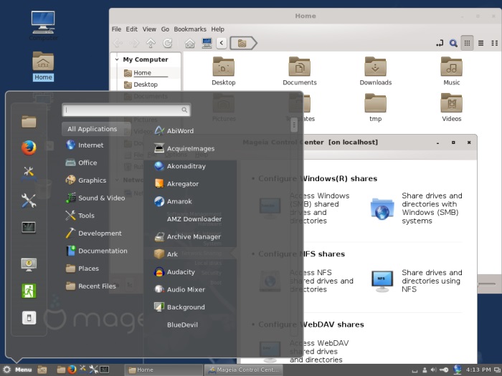The width and height of the screenshot is (502, 376).
Task: Open the Bookmarks menu
Action: [190, 29]
